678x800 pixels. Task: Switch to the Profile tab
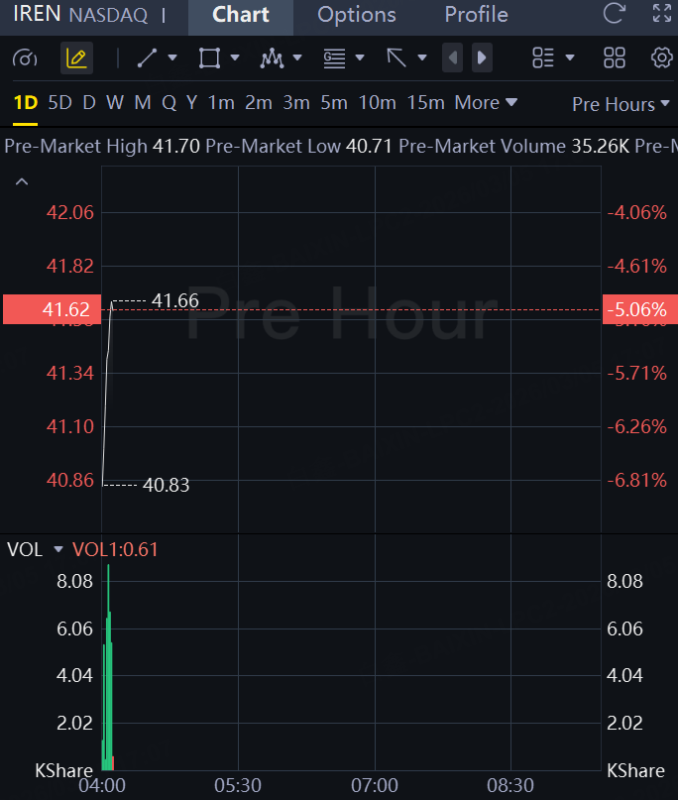(x=476, y=15)
